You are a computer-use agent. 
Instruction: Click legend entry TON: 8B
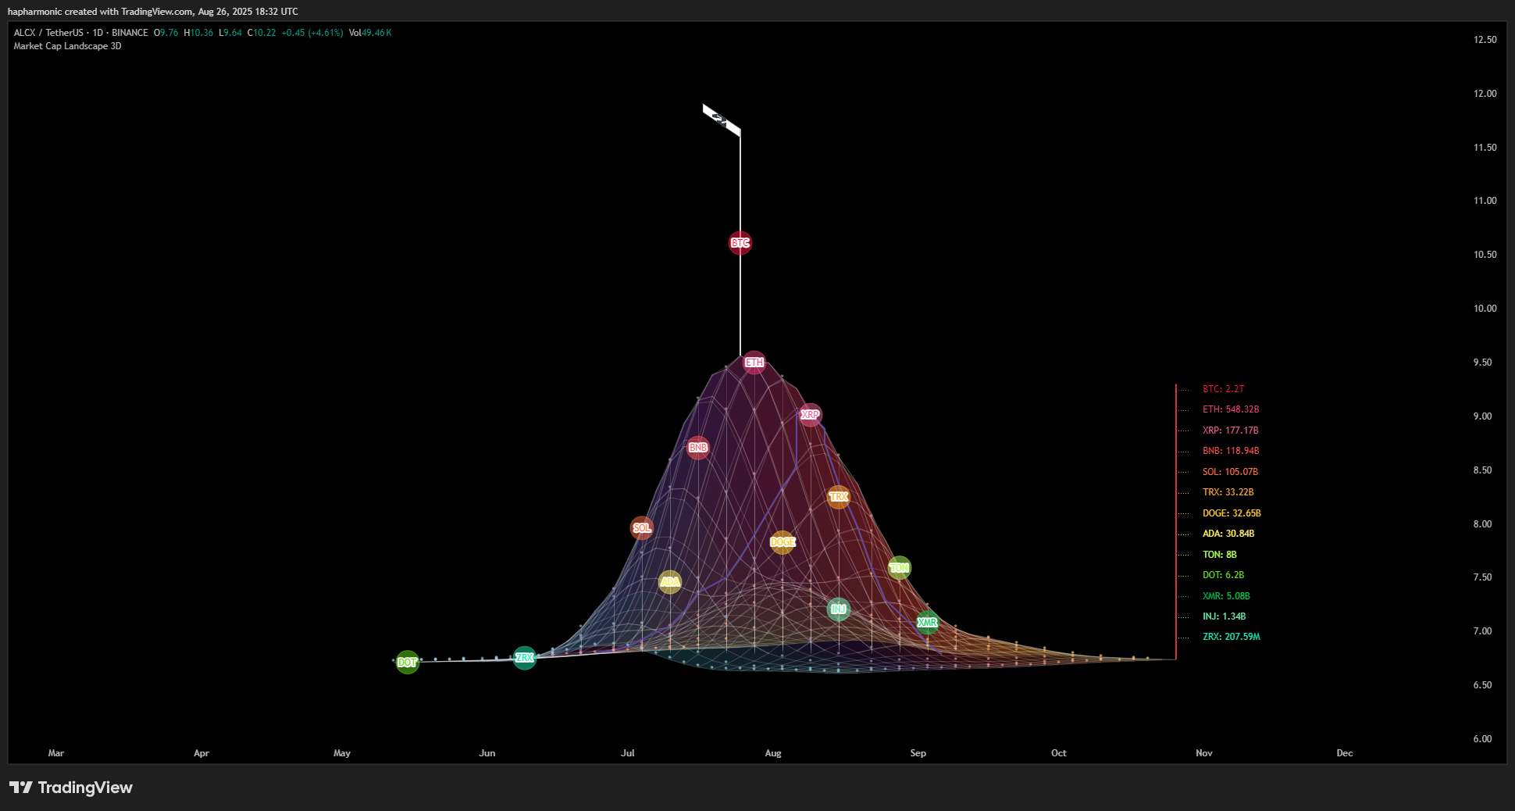[x=1220, y=555]
